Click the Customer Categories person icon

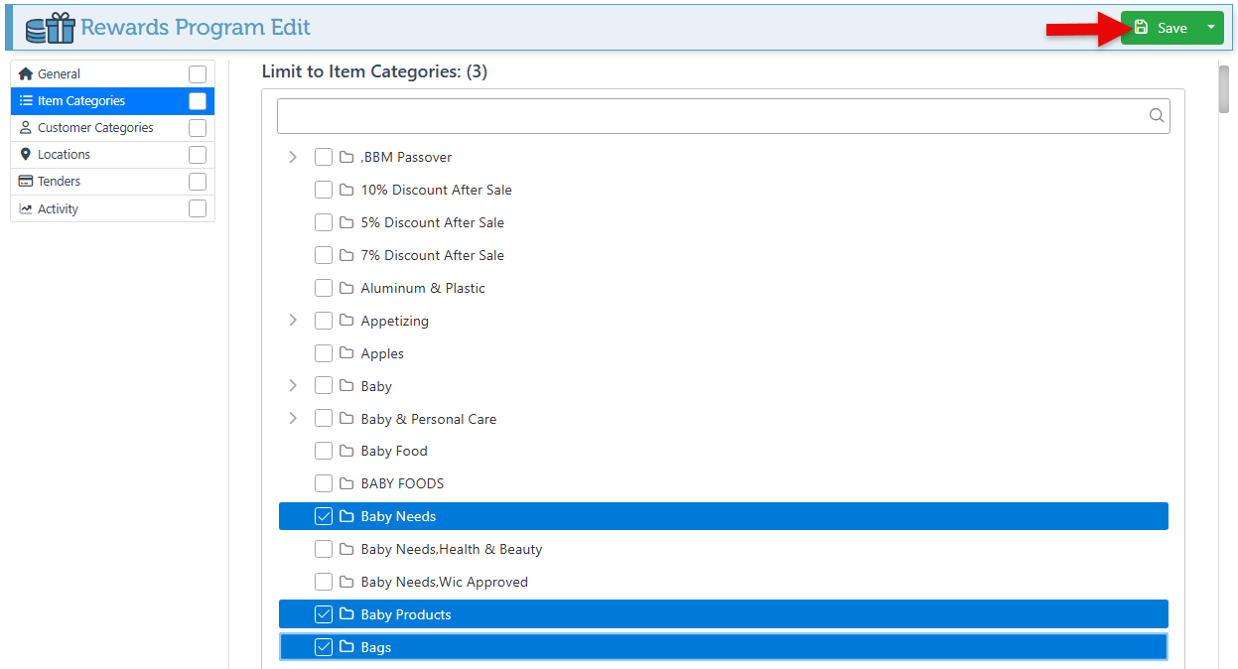click(x=26, y=127)
